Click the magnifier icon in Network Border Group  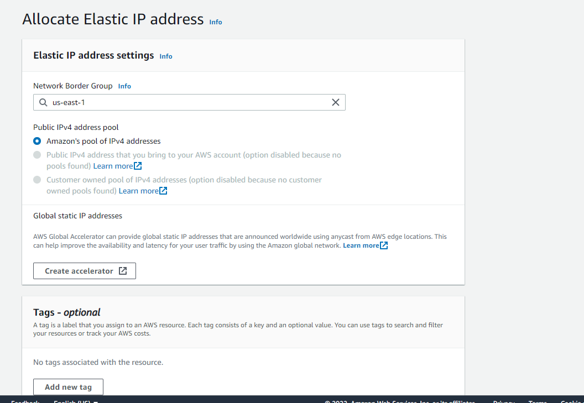point(43,102)
